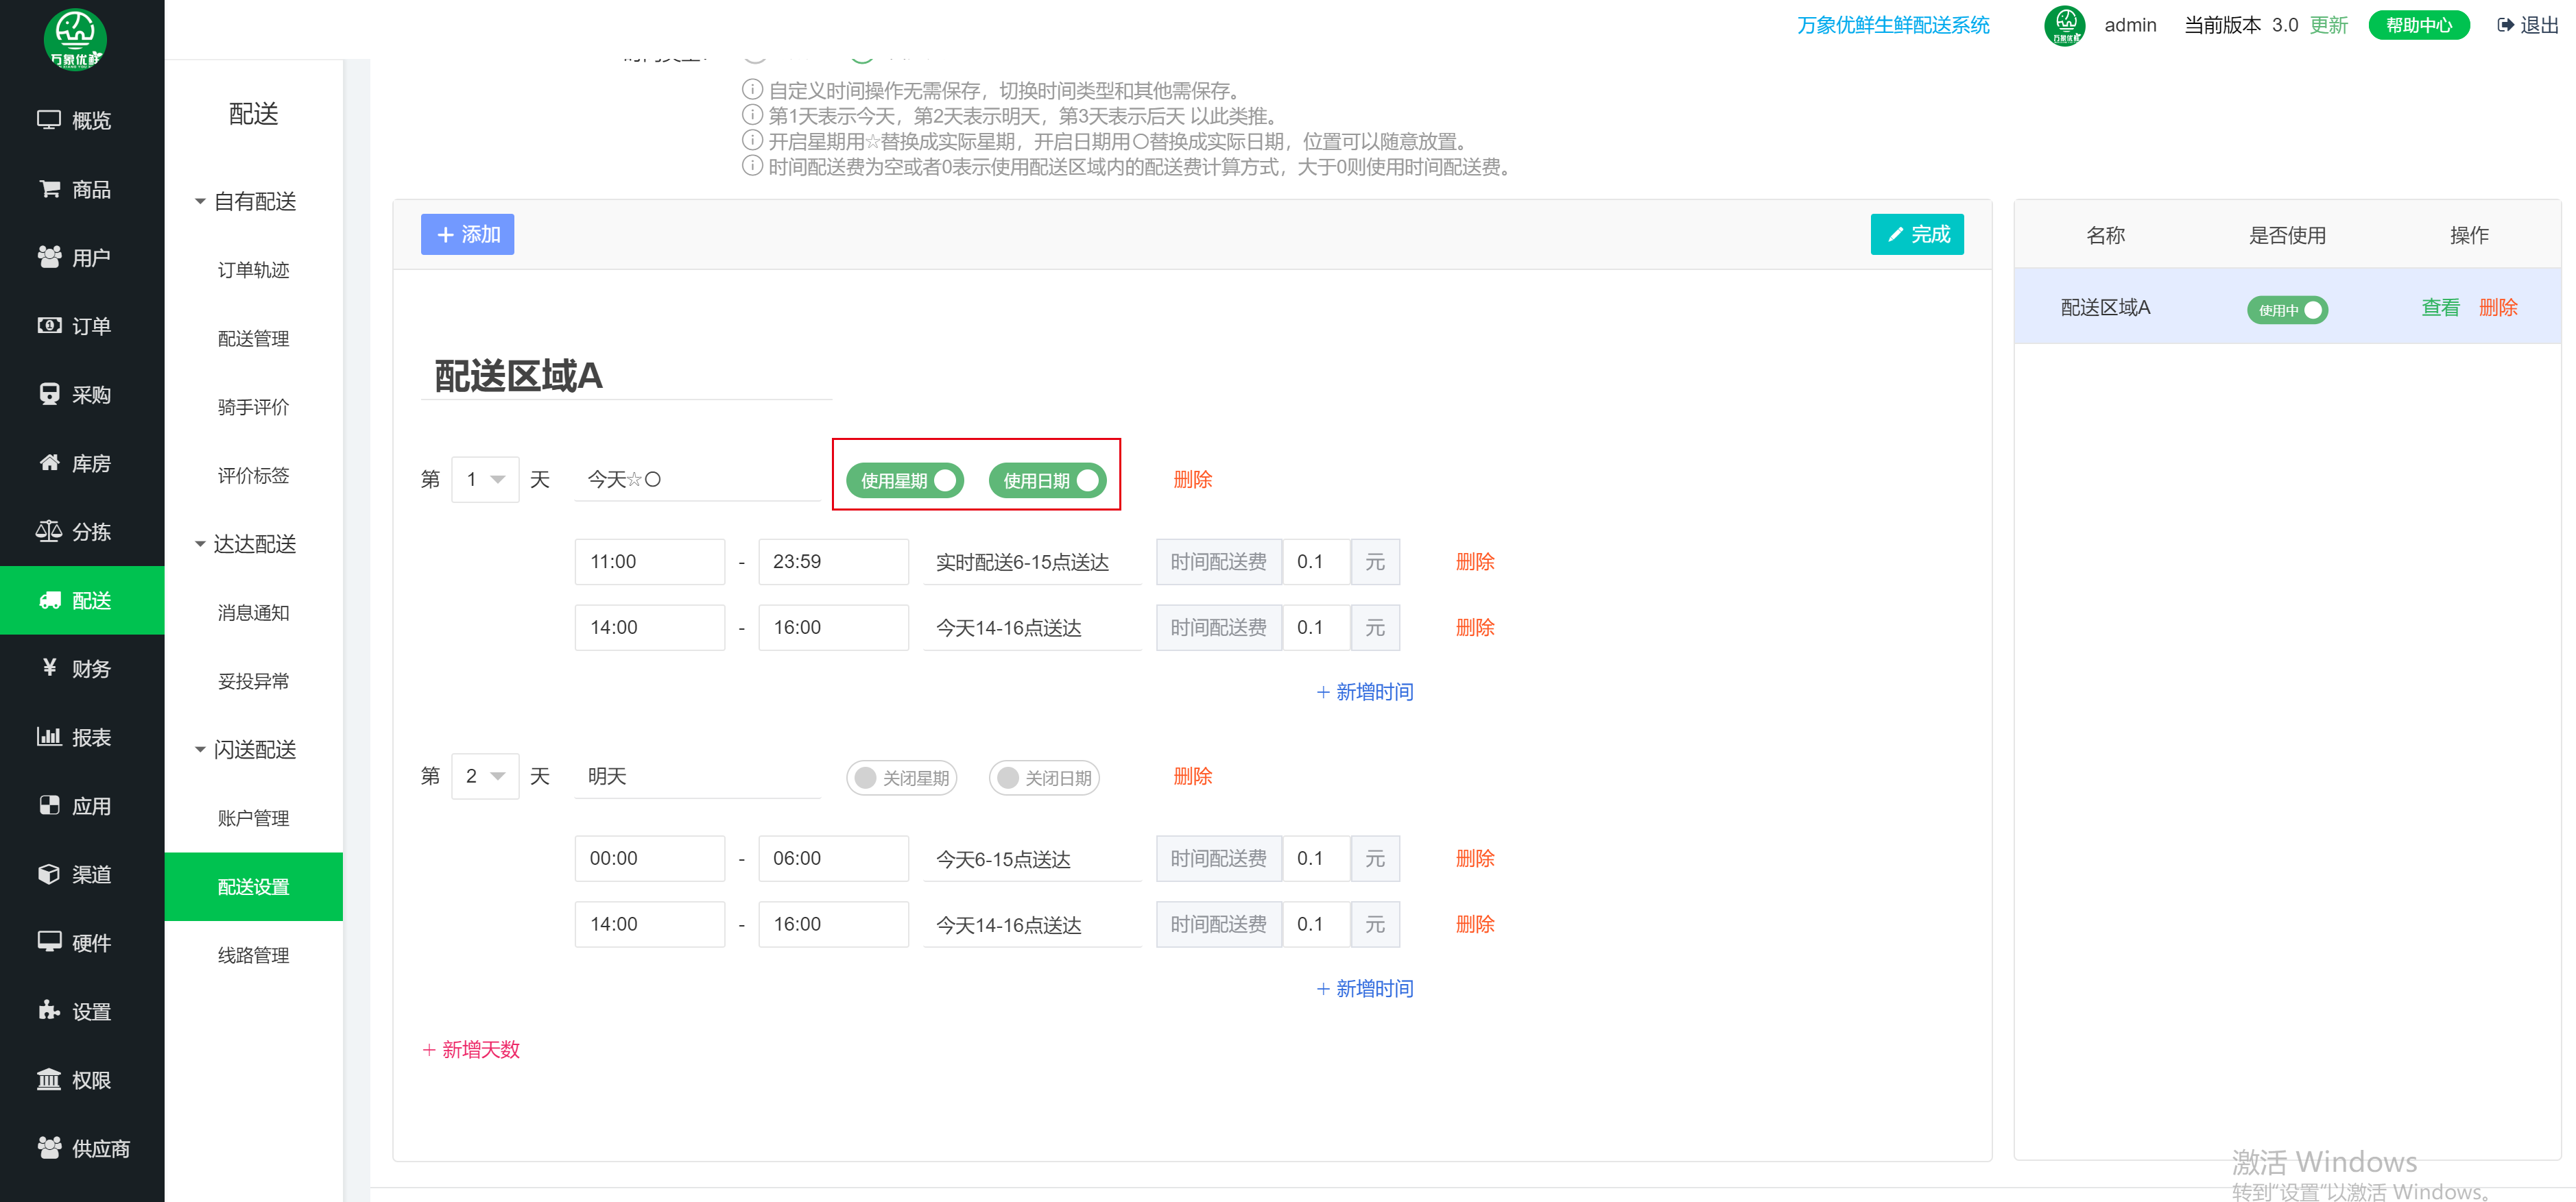This screenshot has height=1202, width=2576.
Task: Click the 用户 users icon
Action: 48,257
